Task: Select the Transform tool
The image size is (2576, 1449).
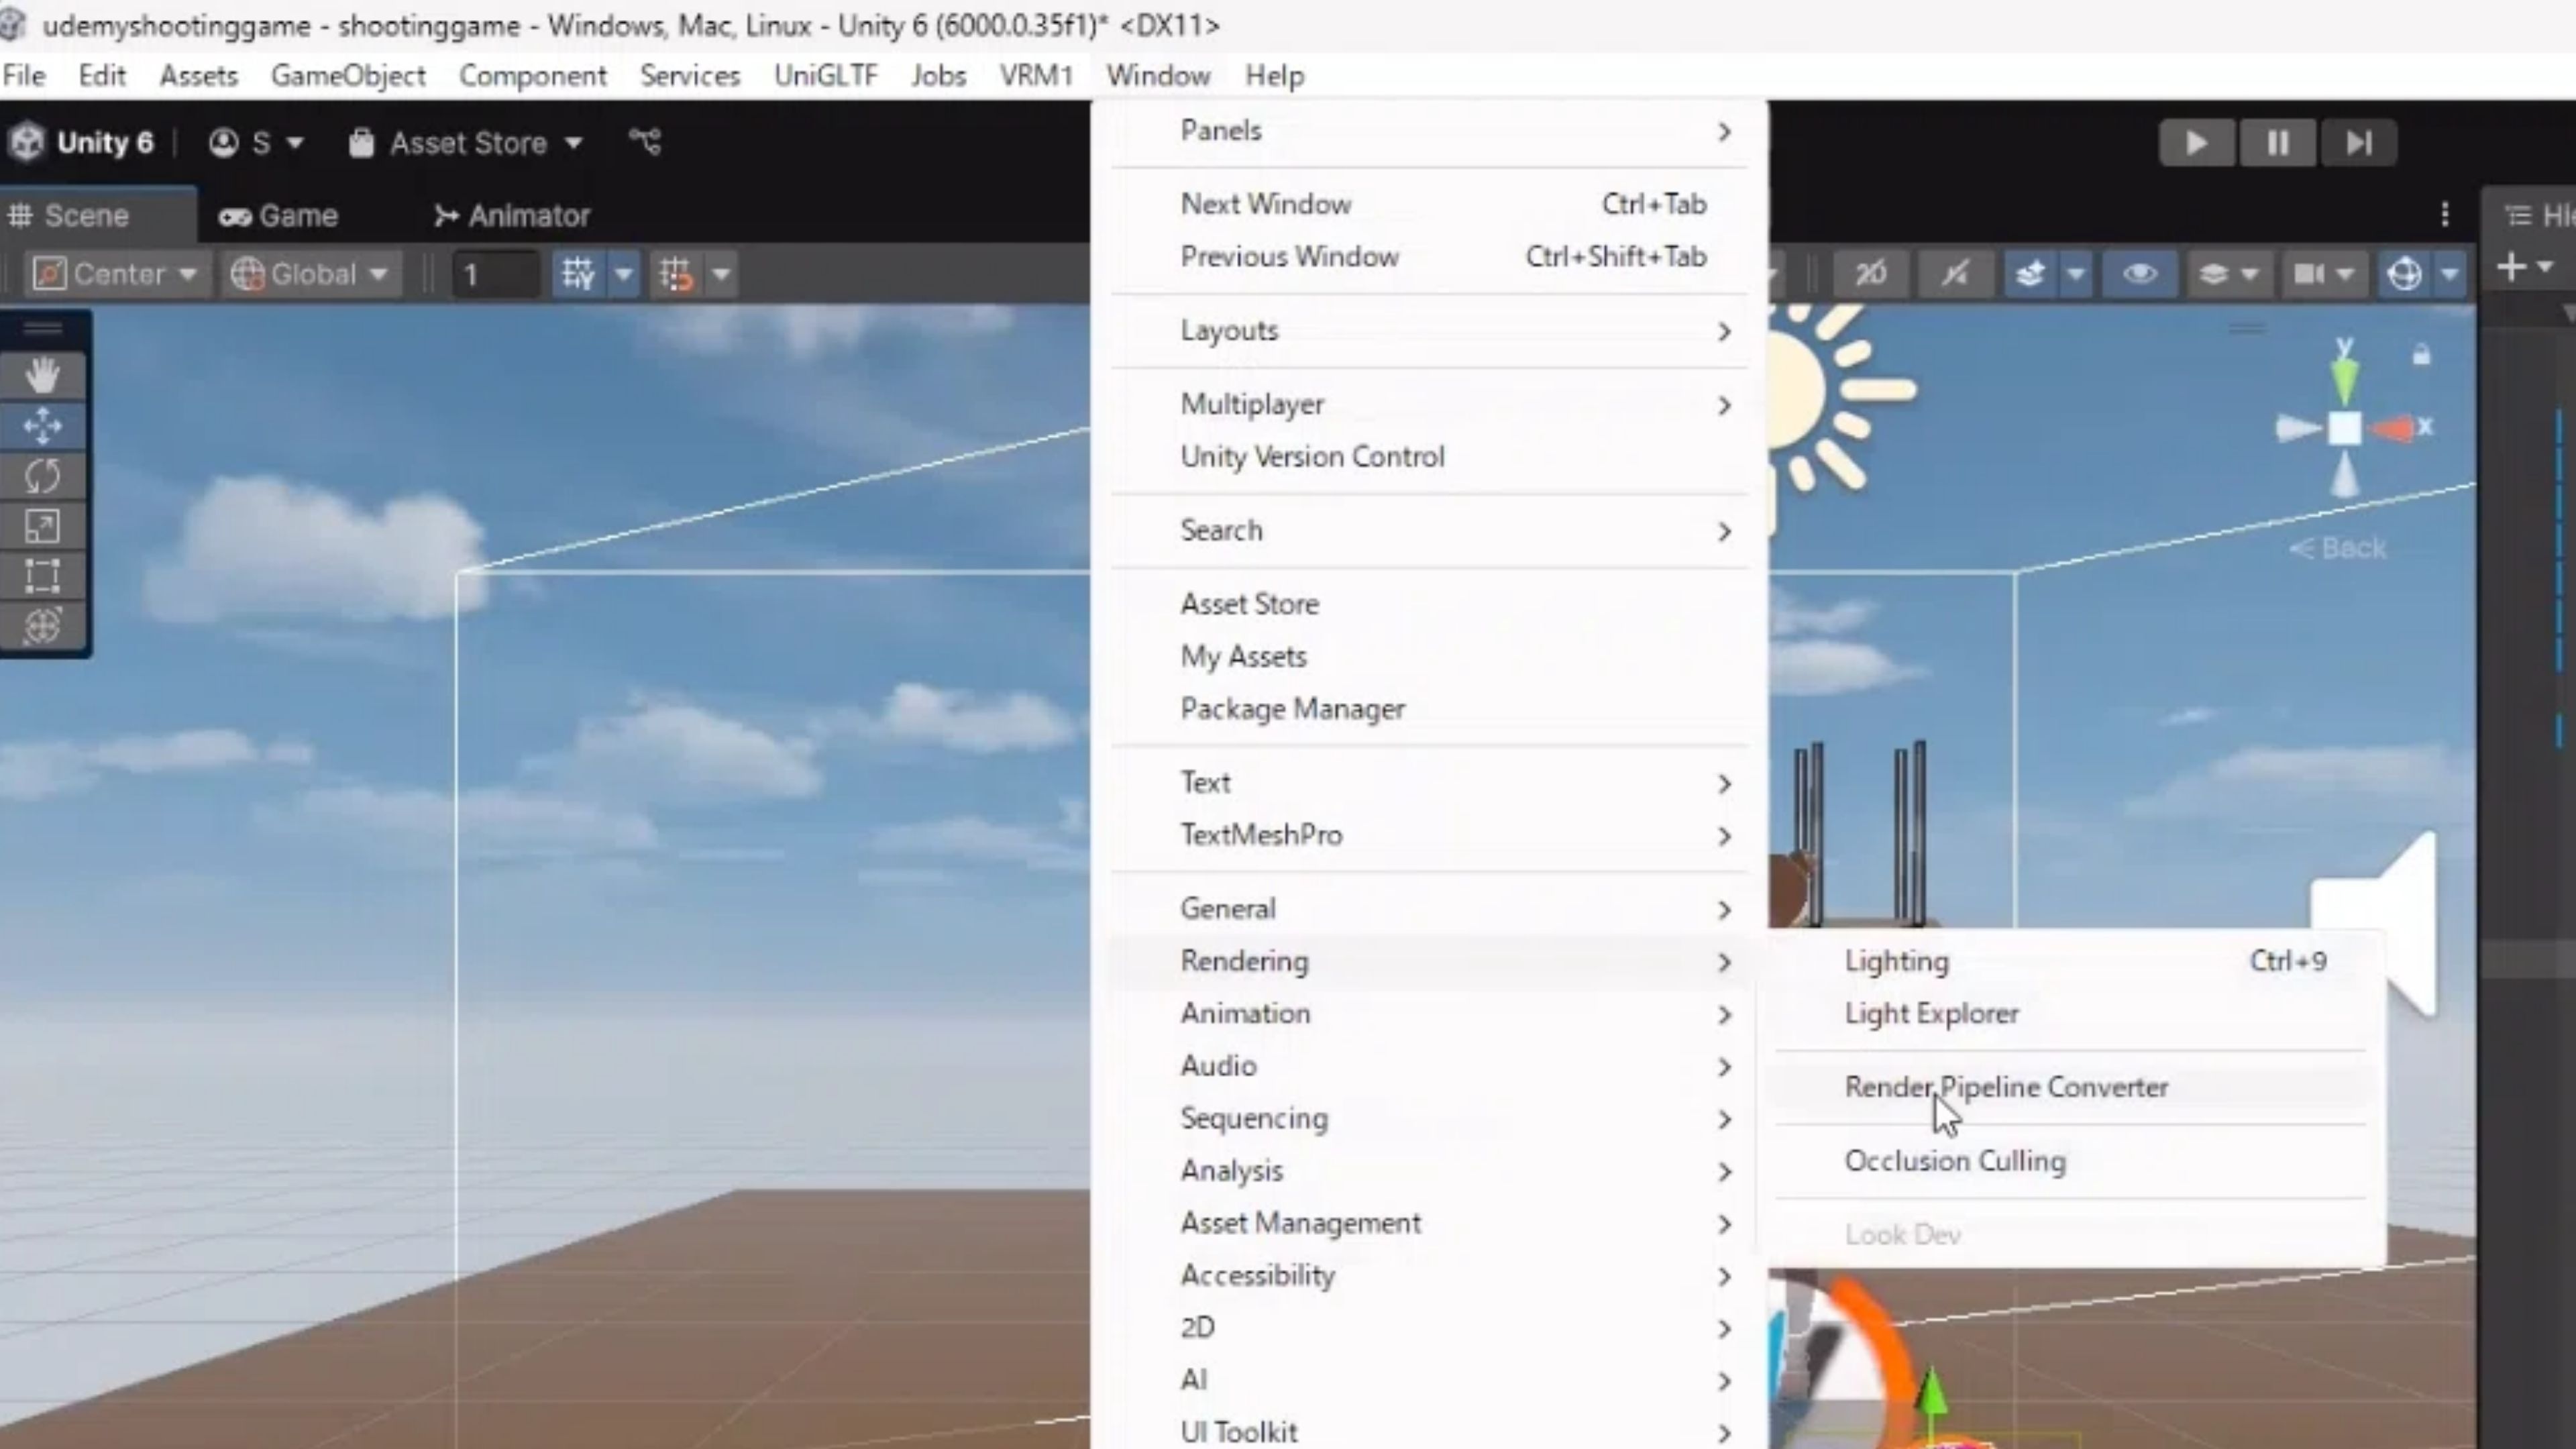Action: tap(42, 626)
